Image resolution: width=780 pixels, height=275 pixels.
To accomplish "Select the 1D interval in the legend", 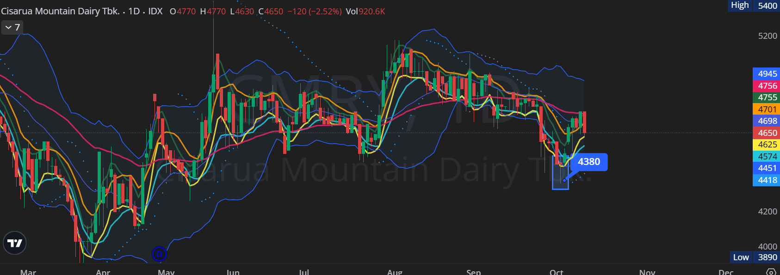I will (x=134, y=11).
